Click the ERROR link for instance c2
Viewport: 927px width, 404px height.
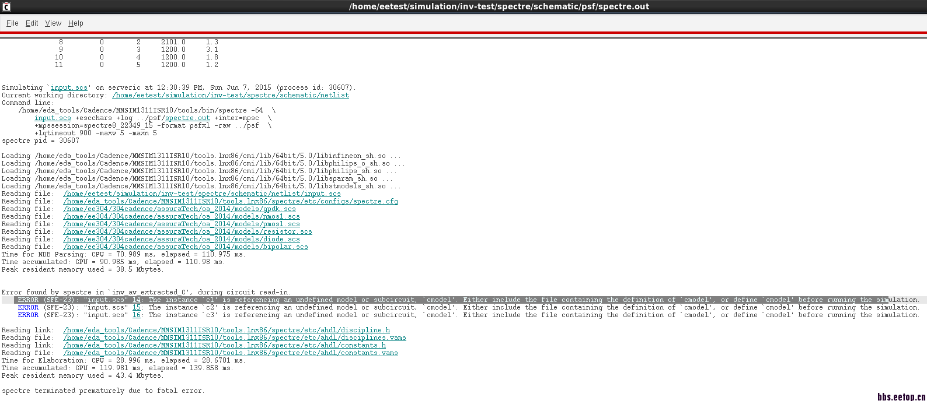28,307
